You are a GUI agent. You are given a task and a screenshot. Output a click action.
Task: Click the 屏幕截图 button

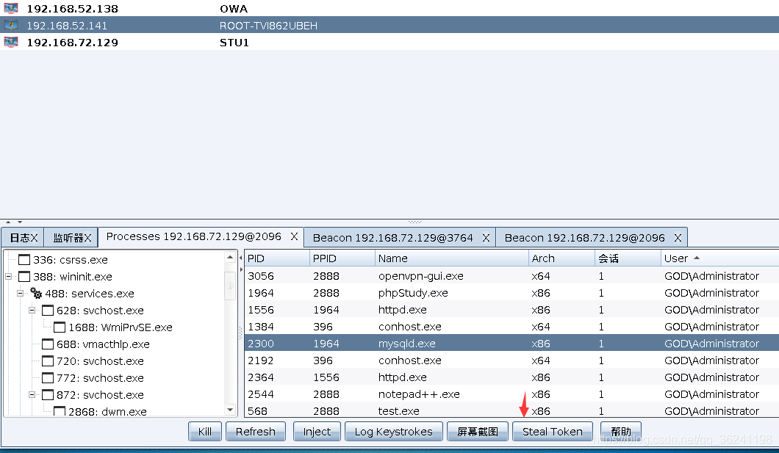(478, 431)
